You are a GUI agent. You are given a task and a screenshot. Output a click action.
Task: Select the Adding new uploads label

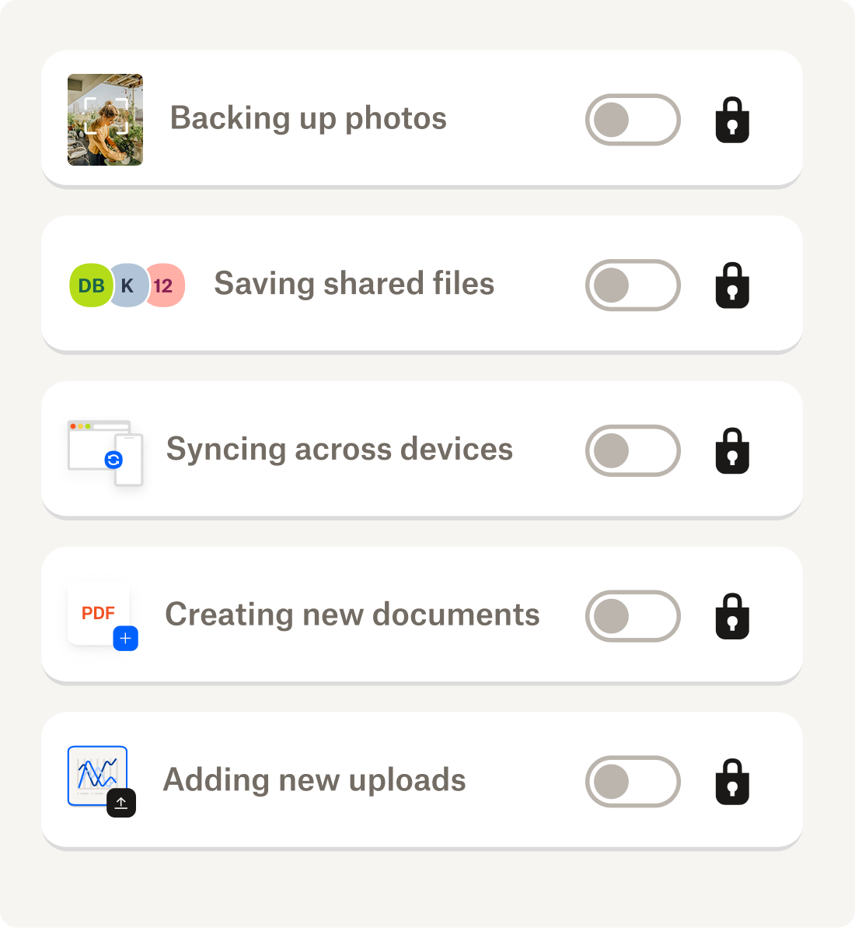coord(314,780)
